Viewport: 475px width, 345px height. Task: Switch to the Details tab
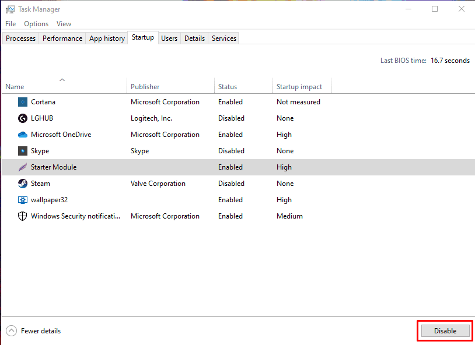tap(194, 38)
